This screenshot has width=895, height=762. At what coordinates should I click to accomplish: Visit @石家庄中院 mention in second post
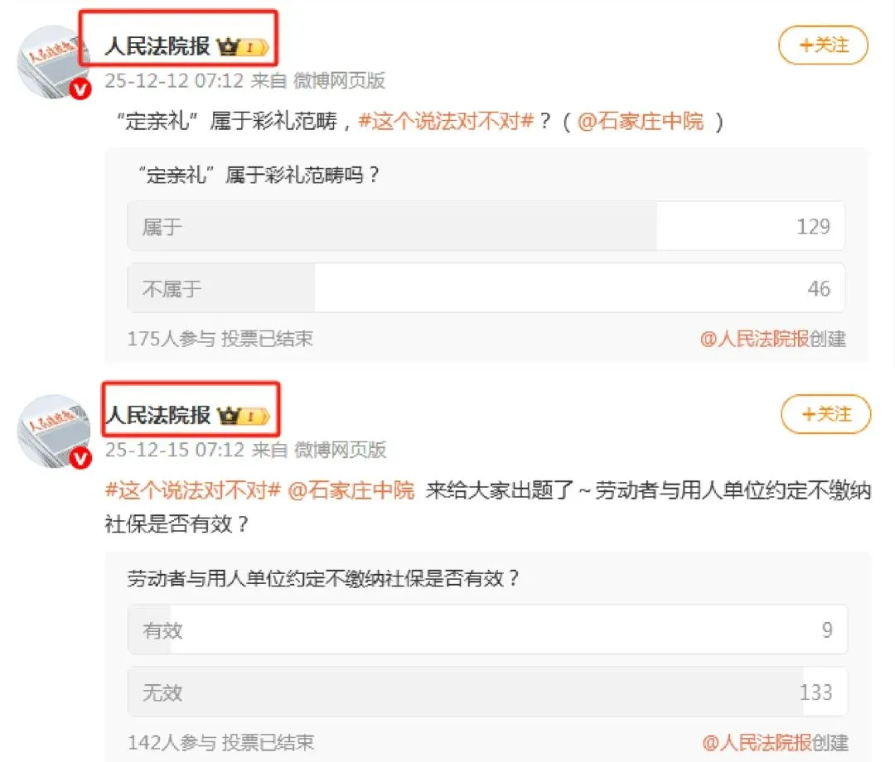[x=351, y=490]
